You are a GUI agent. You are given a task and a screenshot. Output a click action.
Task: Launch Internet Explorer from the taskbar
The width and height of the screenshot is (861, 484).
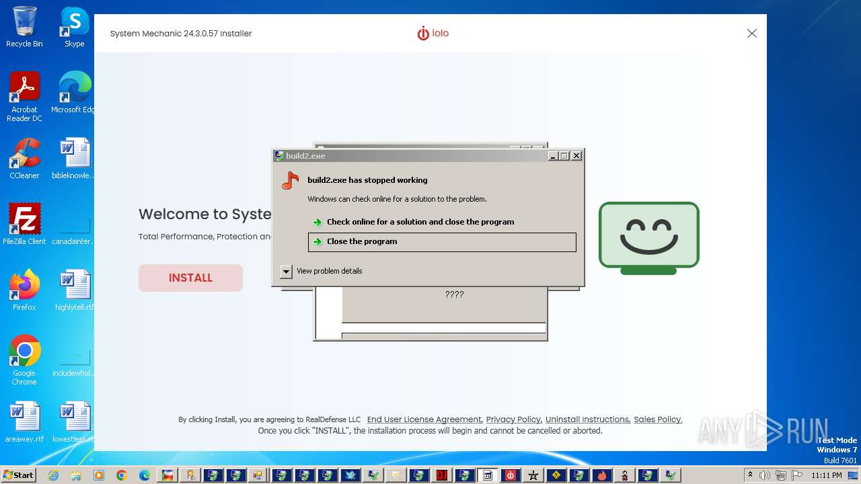click(x=54, y=475)
